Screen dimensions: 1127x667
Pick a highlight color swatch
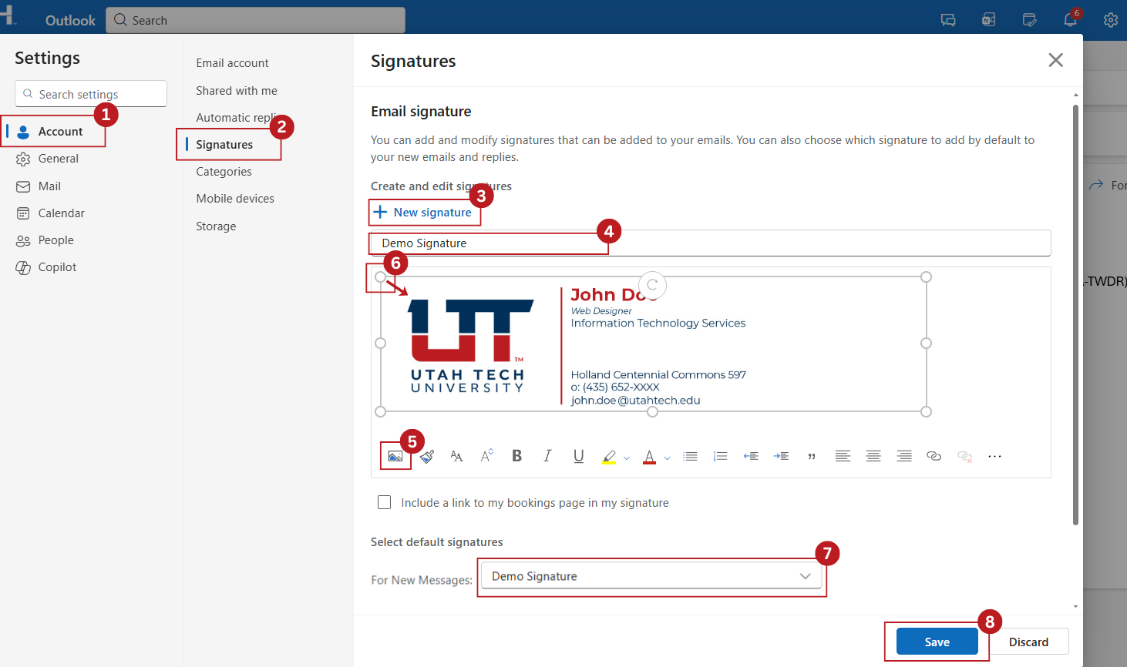(627, 458)
